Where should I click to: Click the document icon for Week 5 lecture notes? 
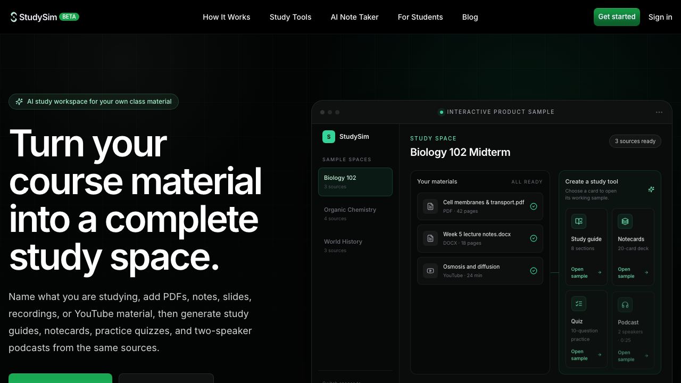(x=430, y=238)
